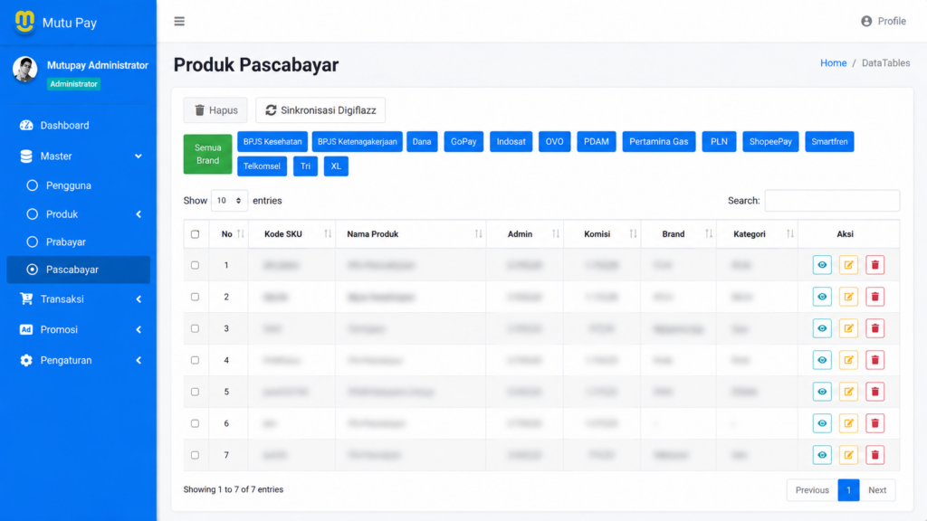
Task: Click the Mutu Pay logo
Action: tap(24, 22)
